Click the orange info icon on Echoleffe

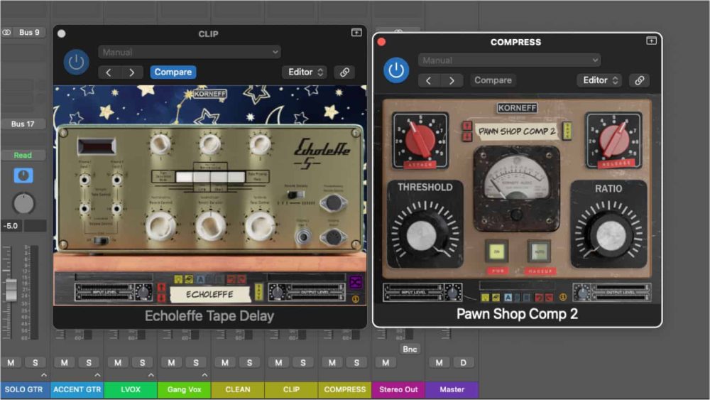tap(356, 299)
